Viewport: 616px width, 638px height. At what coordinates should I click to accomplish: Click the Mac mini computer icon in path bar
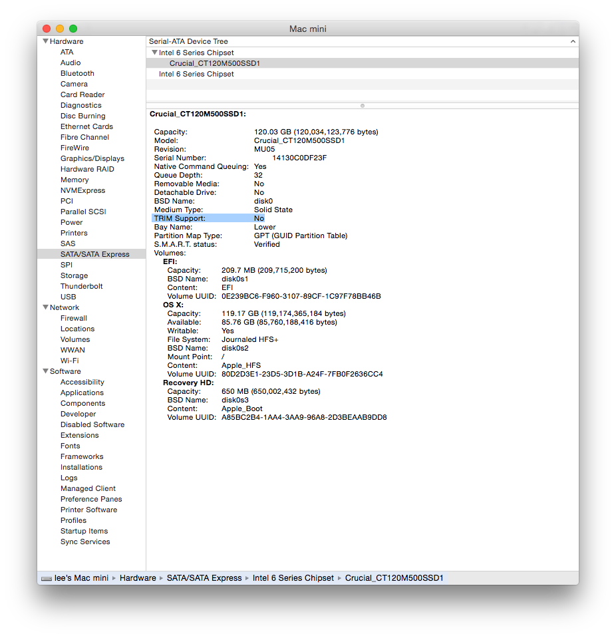coord(47,578)
